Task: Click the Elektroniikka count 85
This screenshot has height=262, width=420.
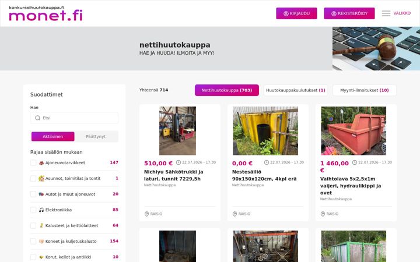Action: click(116, 210)
